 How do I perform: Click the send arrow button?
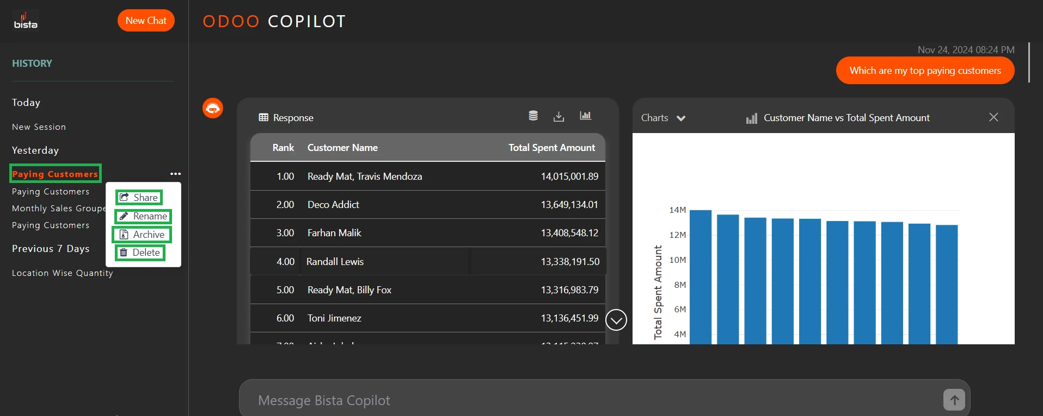tap(954, 400)
